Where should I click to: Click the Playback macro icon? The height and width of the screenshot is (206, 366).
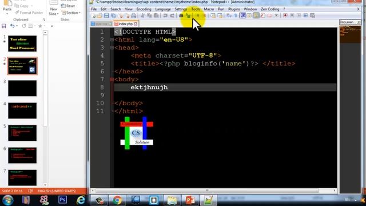tap(299, 15)
